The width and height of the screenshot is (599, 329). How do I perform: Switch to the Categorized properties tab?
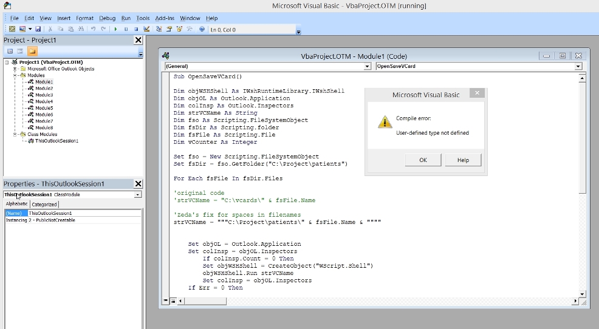[x=44, y=204]
